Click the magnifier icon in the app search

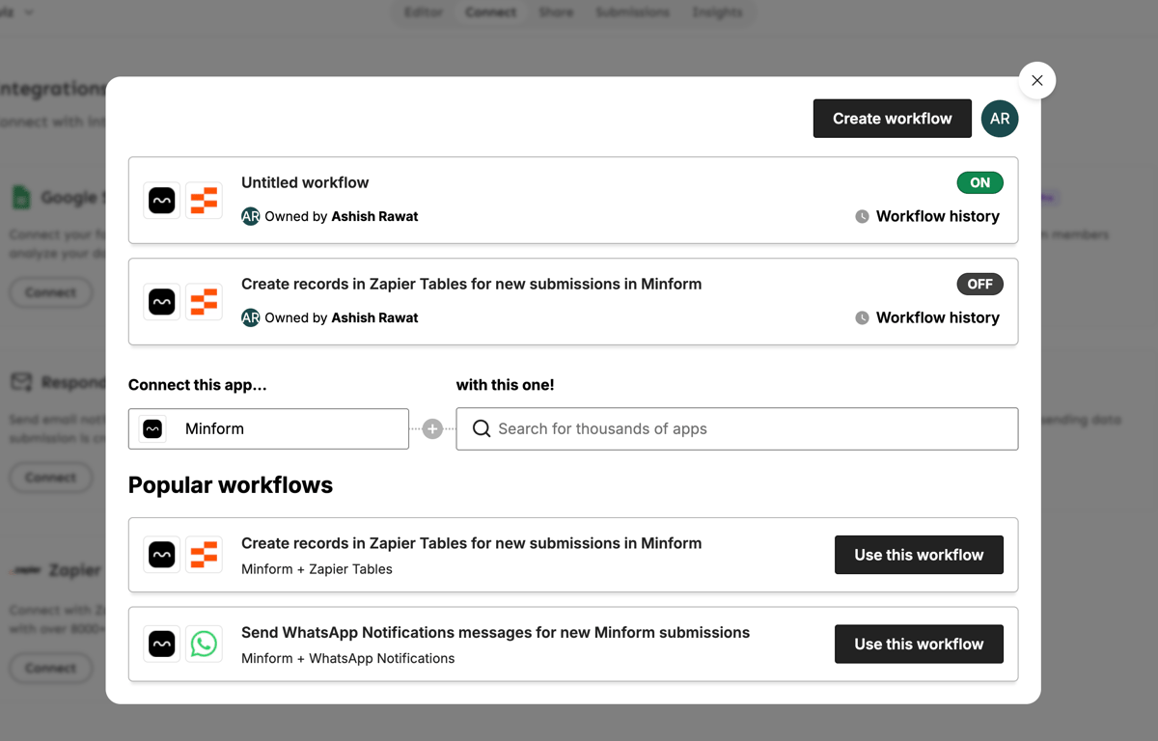482,428
